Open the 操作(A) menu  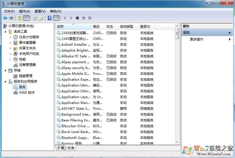(24, 11)
